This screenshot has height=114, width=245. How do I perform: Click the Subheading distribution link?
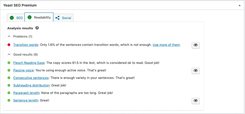click(x=31, y=85)
